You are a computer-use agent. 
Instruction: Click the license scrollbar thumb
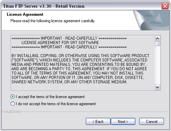pos(157,44)
